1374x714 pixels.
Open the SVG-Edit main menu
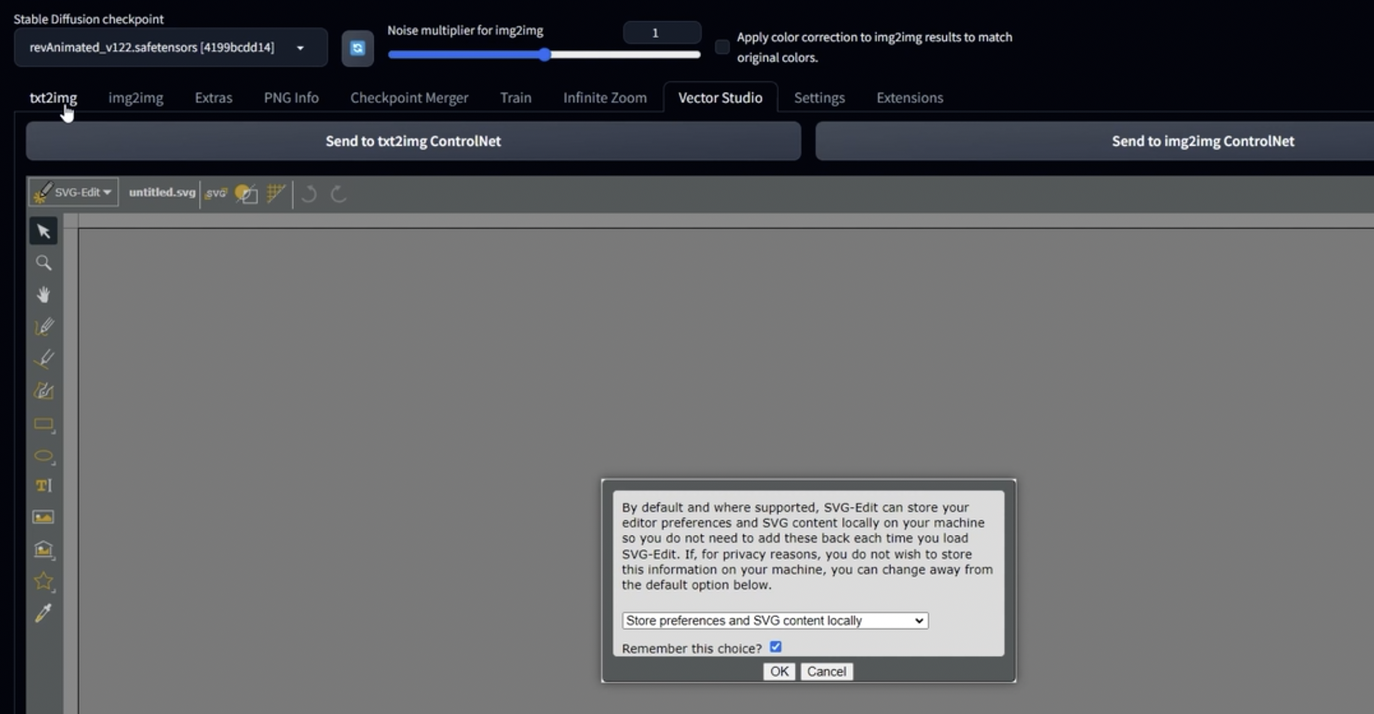click(x=74, y=193)
